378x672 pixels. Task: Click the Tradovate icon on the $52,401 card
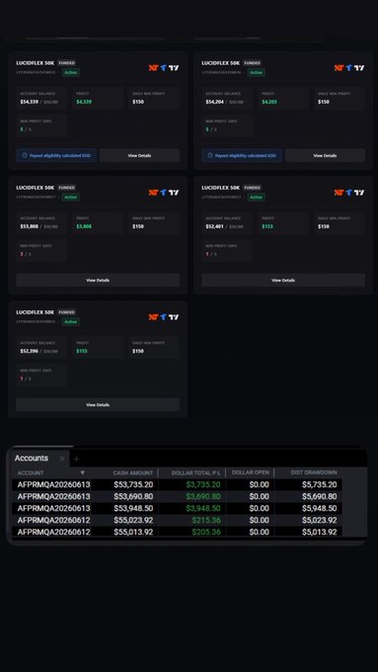[349, 193]
